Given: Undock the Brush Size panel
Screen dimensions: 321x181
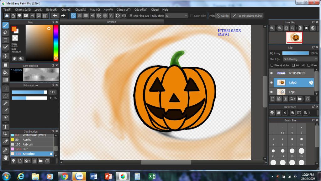Looking at the screenshot, I should point(313,120).
